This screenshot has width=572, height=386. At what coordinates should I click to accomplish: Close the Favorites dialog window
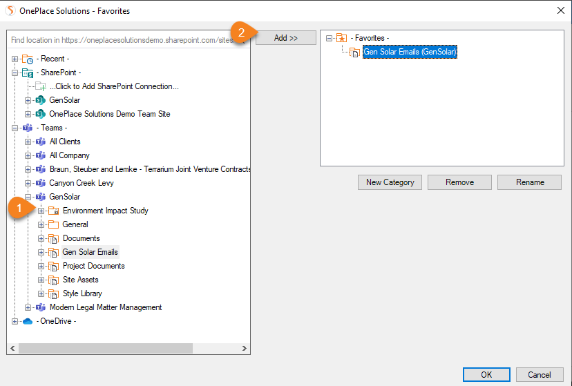561,10
